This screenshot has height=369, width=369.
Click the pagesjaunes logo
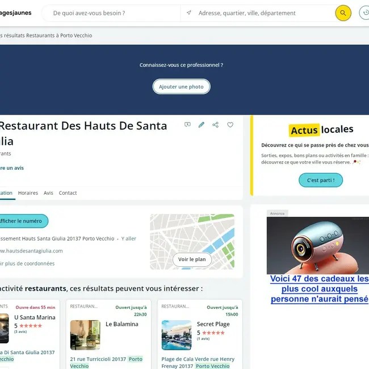[15, 13]
